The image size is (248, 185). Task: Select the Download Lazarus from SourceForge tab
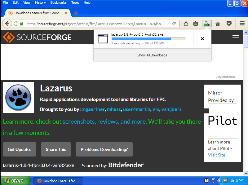click(38, 13)
